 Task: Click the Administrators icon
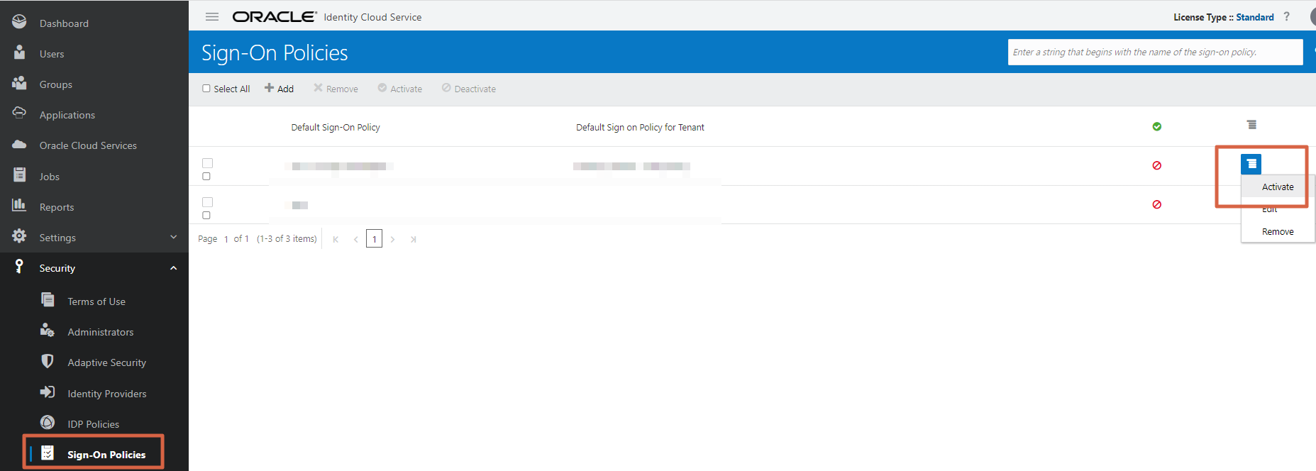click(48, 331)
